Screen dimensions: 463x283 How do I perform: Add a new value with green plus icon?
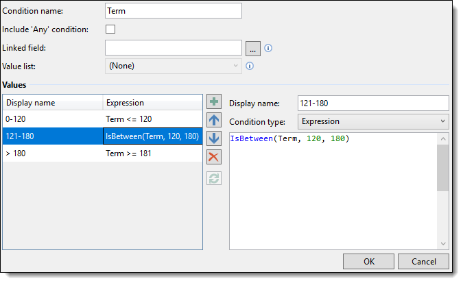(x=214, y=102)
